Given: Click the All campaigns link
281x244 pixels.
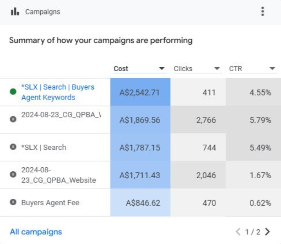Looking at the screenshot, I should click(36, 232).
